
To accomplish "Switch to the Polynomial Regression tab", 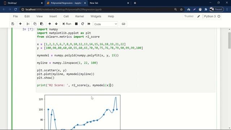I will coord(66,3).
